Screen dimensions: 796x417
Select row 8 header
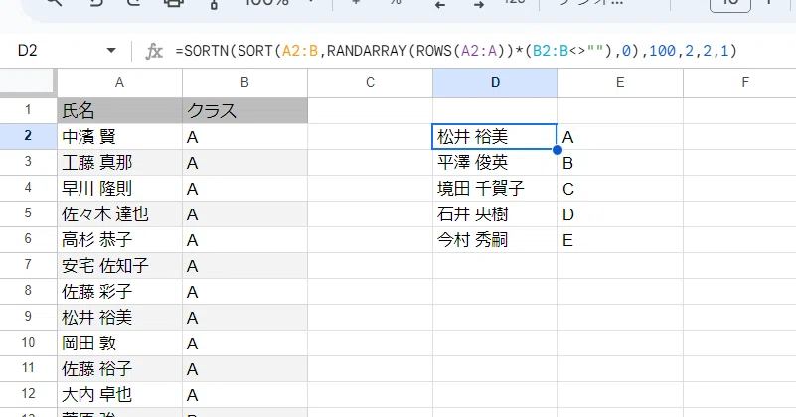(28, 291)
